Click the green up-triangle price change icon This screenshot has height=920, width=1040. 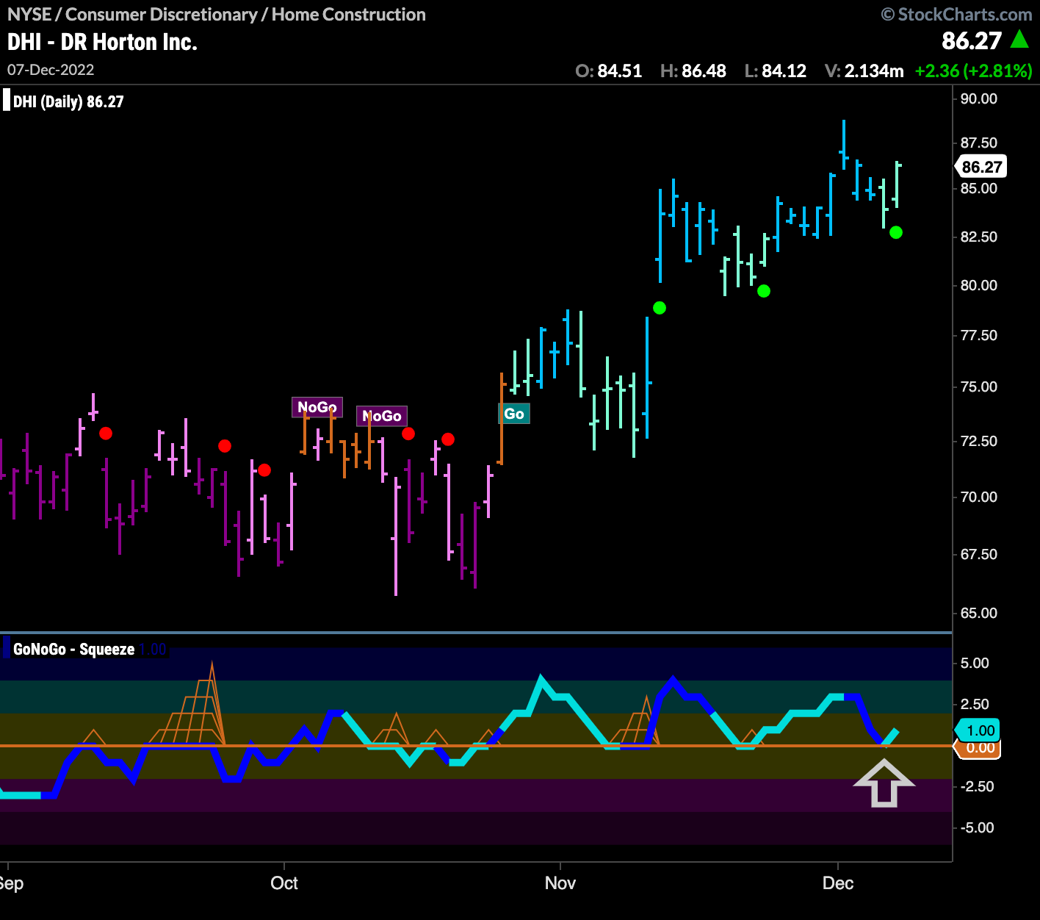pos(1019,40)
